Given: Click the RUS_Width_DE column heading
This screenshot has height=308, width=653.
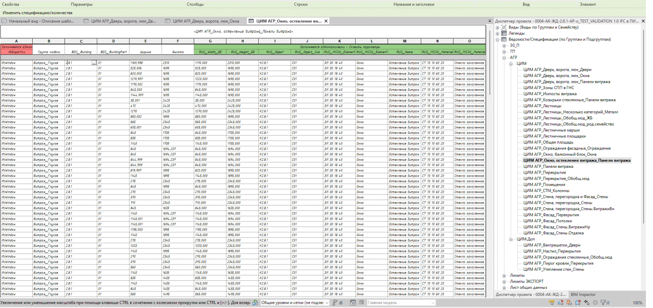Looking at the screenshot, I should click(210, 52).
